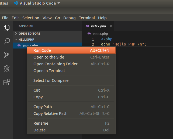
Task: Click index.php in the breadcrumb
Action: [x=100, y=34]
